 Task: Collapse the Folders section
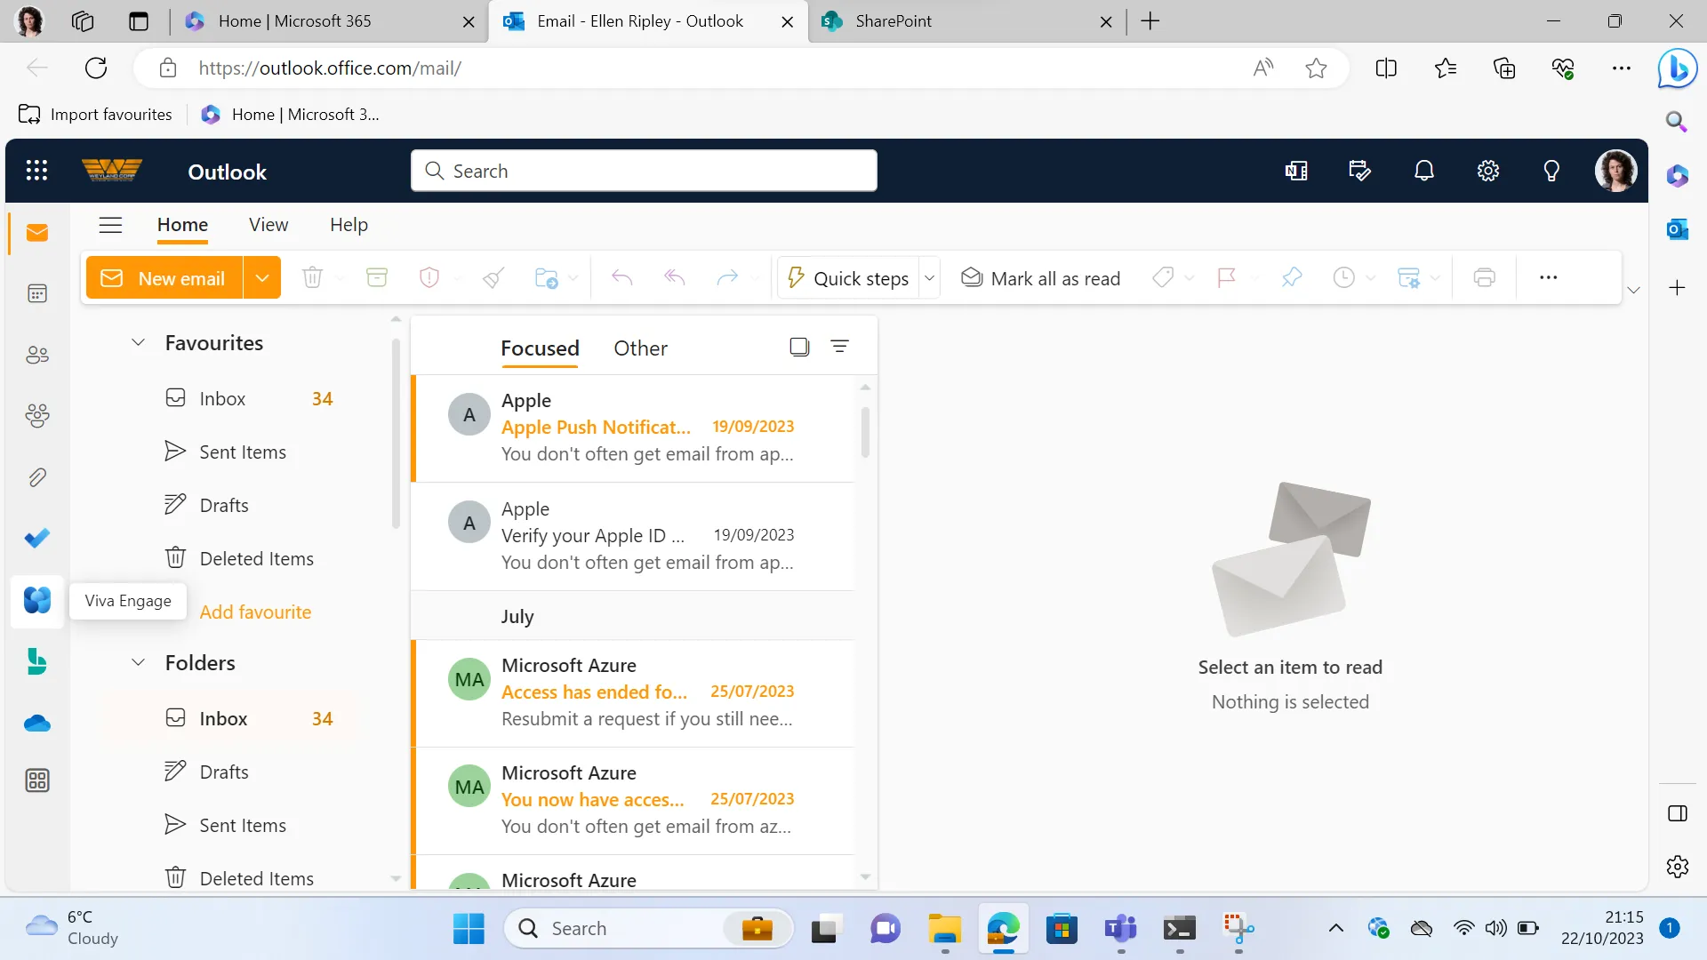(138, 663)
